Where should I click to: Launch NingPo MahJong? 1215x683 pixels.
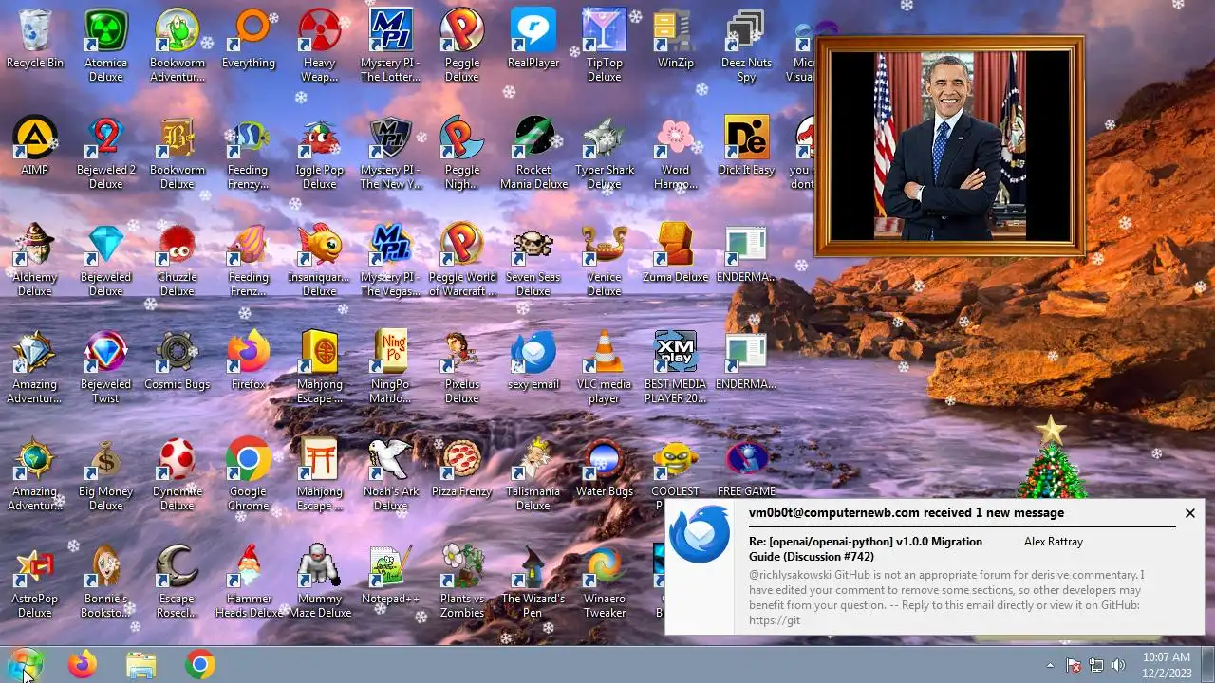[391, 367]
